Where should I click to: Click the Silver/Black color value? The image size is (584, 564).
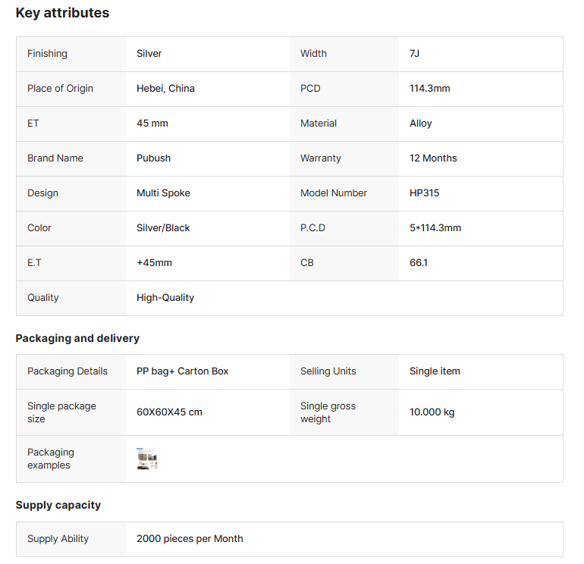(163, 228)
